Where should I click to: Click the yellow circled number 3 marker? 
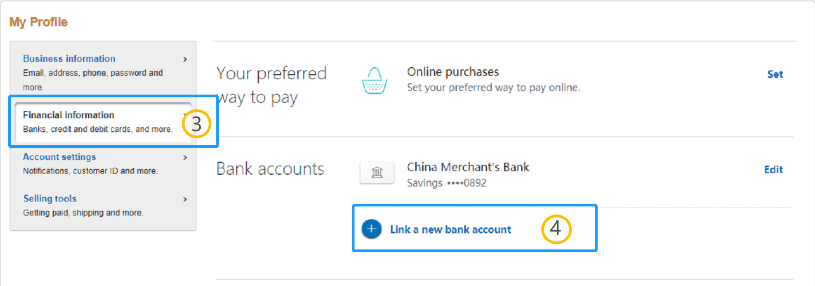point(196,124)
